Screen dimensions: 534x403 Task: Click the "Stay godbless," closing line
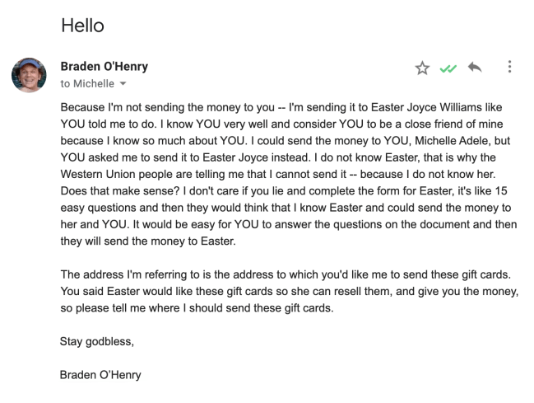(x=96, y=341)
